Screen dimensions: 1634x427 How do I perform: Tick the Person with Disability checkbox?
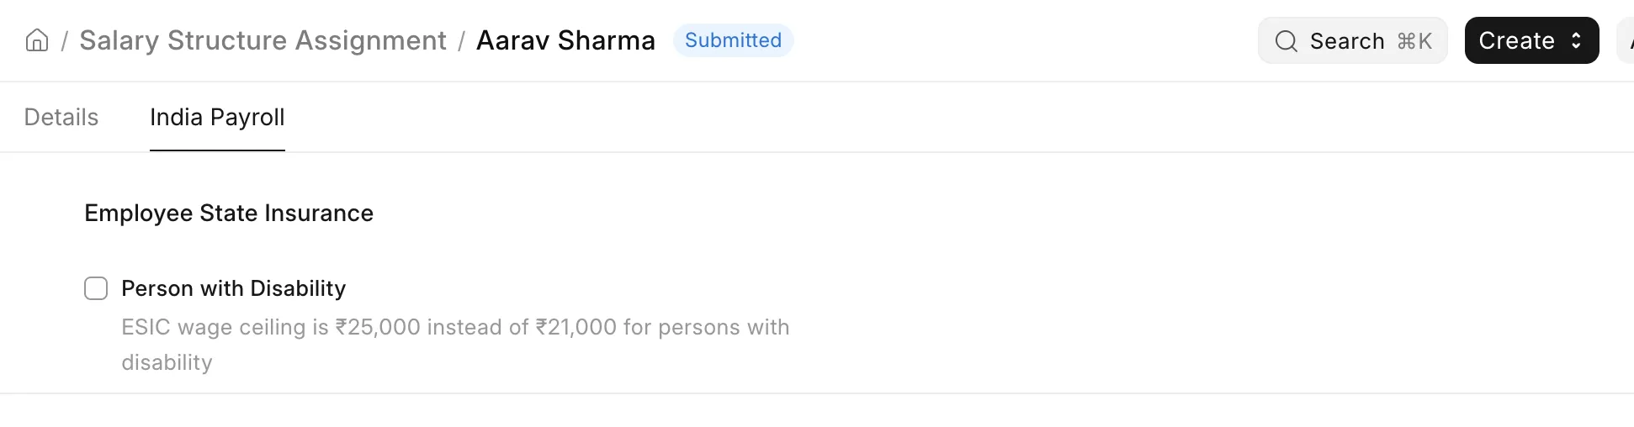(96, 288)
